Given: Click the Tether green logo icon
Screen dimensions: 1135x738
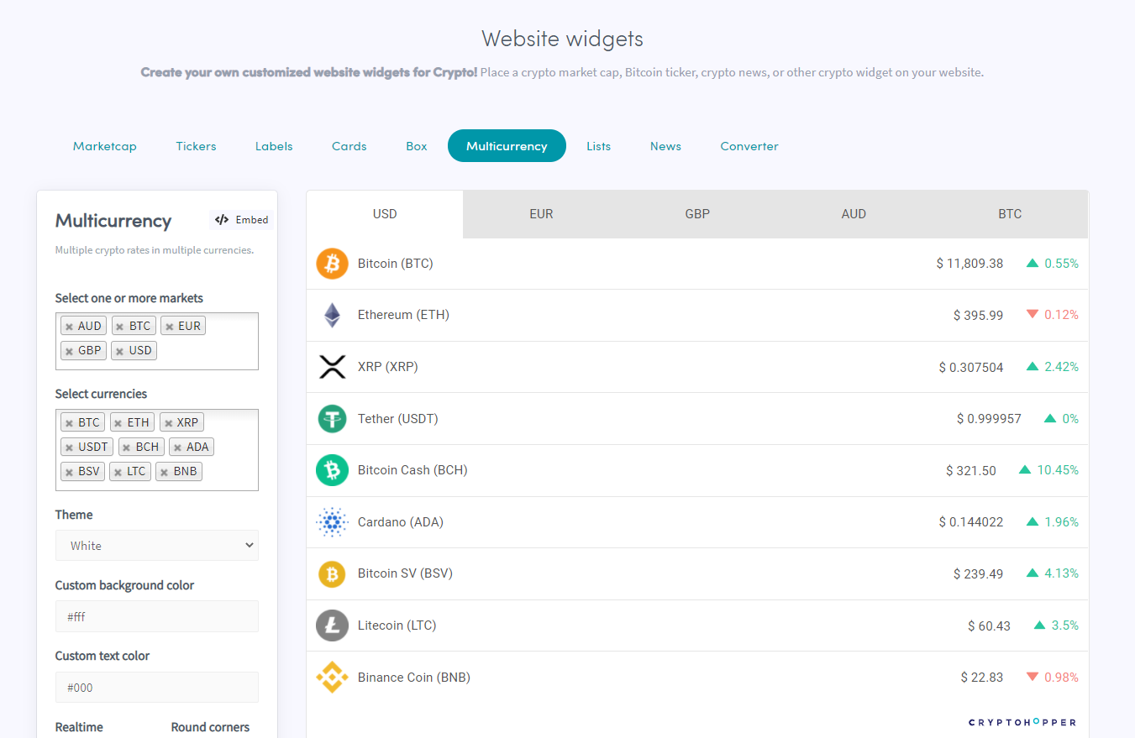Looking at the screenshot, I should pyautogui.click(x=332, y=418).
